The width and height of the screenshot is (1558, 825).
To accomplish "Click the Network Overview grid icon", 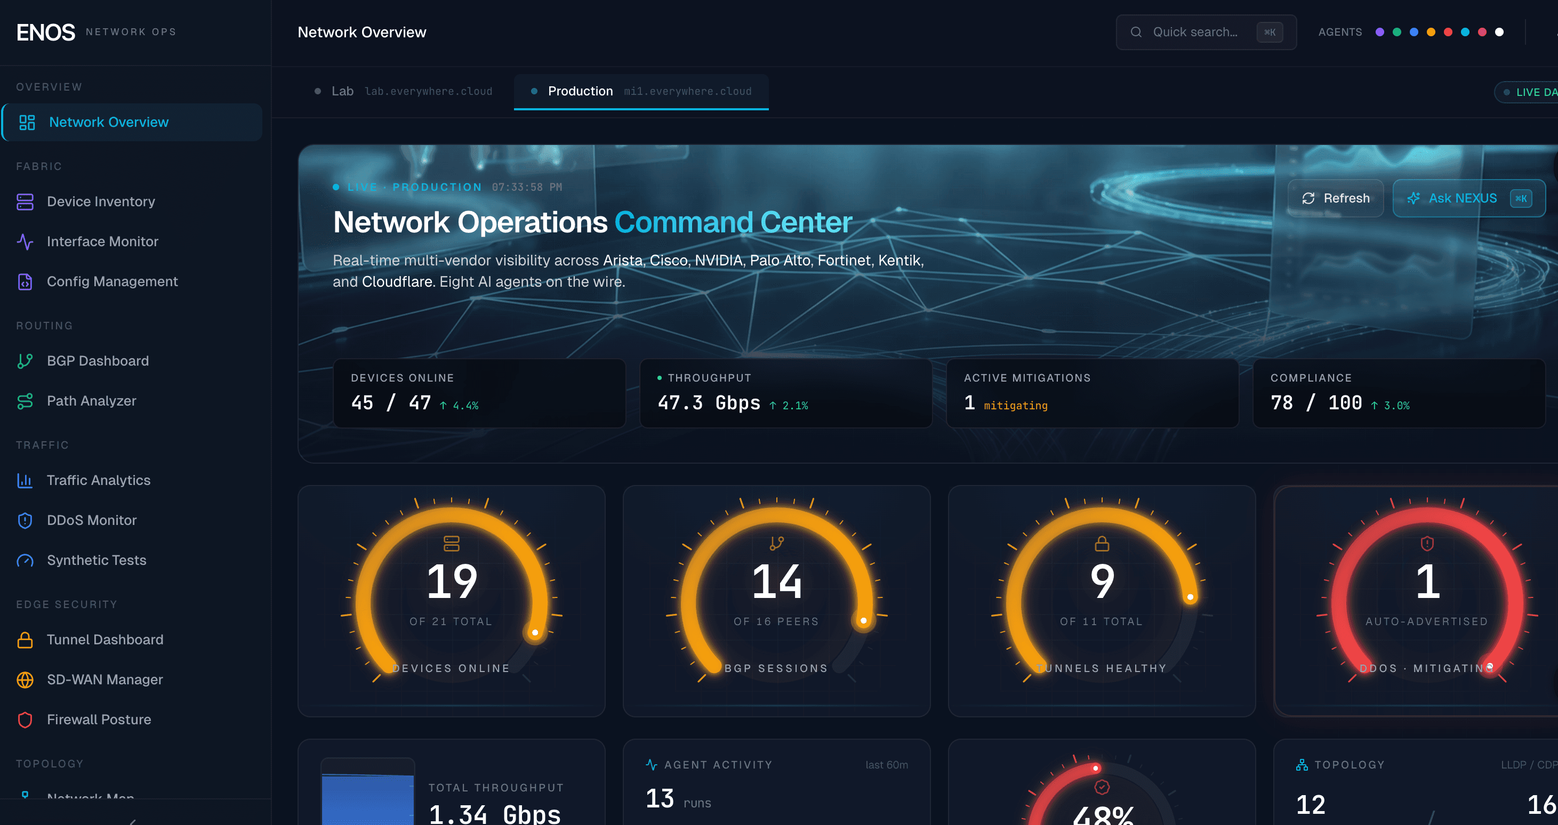I will 27,123.
